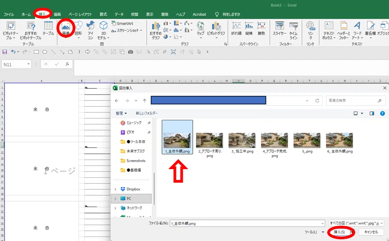The height and width of the screenshot is (241, 389).
Task: Select rectangle shape in quick access toolbar
Action: coord(36,52)
